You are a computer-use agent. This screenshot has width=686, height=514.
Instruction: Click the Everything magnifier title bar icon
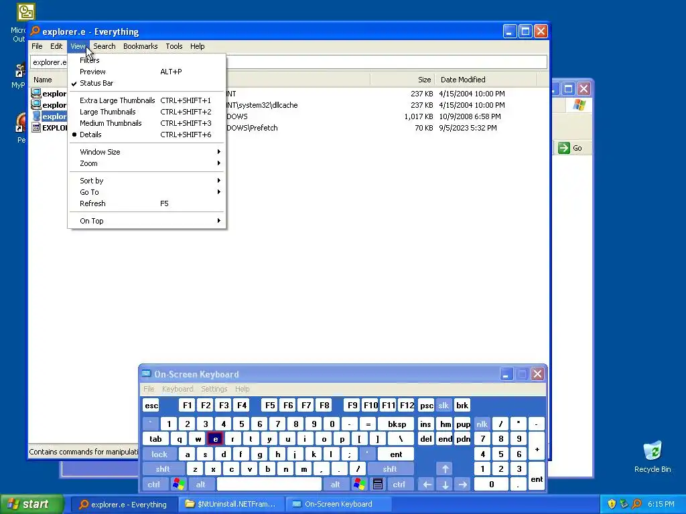(x=35, y=31)
